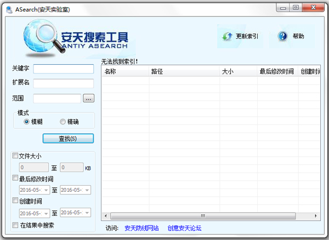This screenshot has height=240, width=329.
Task: Open the 安天防线网站 link
Action: pos(141,228)
